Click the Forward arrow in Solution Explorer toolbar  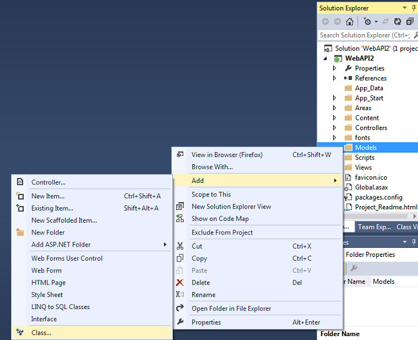click(x=338, y=21)
